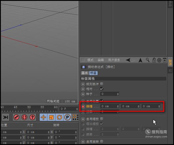Click the first 振幅 field stepper arrows
Viewport: 174px width, 145px height.
coord(118,106)
